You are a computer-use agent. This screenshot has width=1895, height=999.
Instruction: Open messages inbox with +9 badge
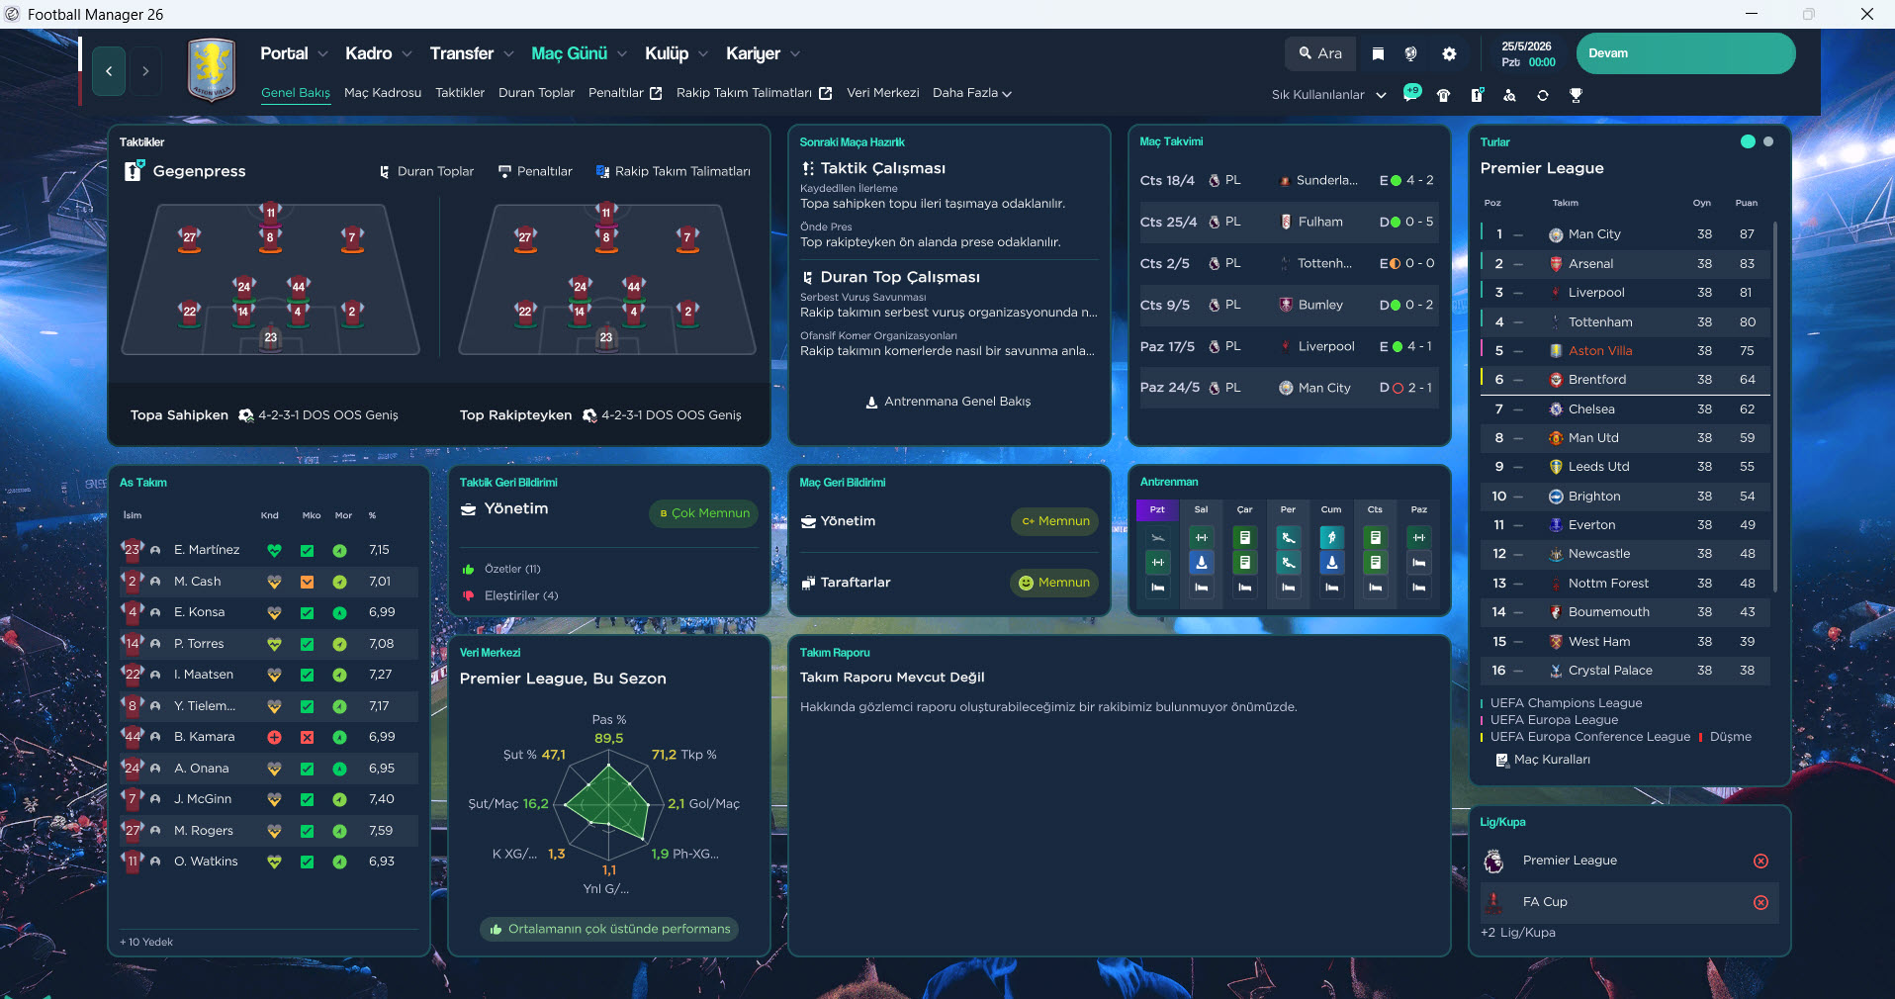(1411, 95)
